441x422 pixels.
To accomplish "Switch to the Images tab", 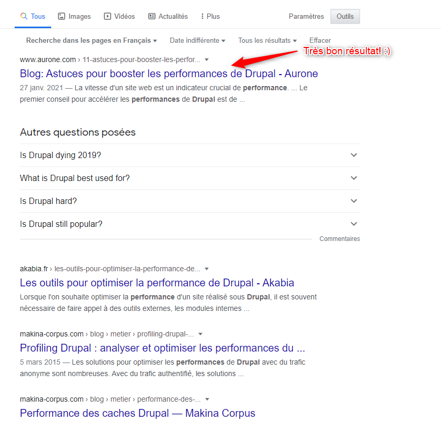I will 74,16.
